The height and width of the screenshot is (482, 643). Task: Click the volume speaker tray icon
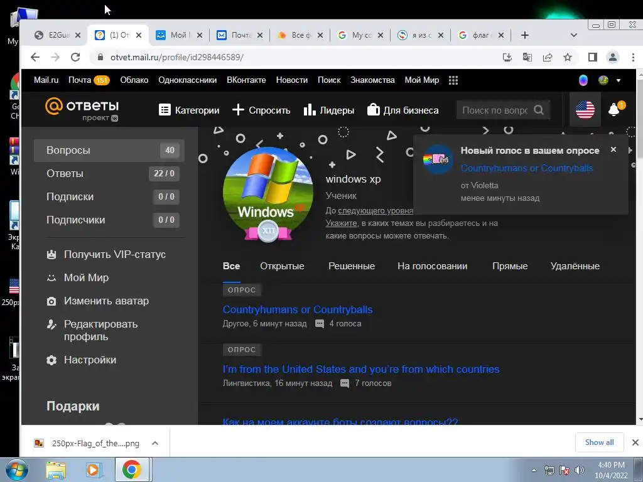(x=580, y=470)
